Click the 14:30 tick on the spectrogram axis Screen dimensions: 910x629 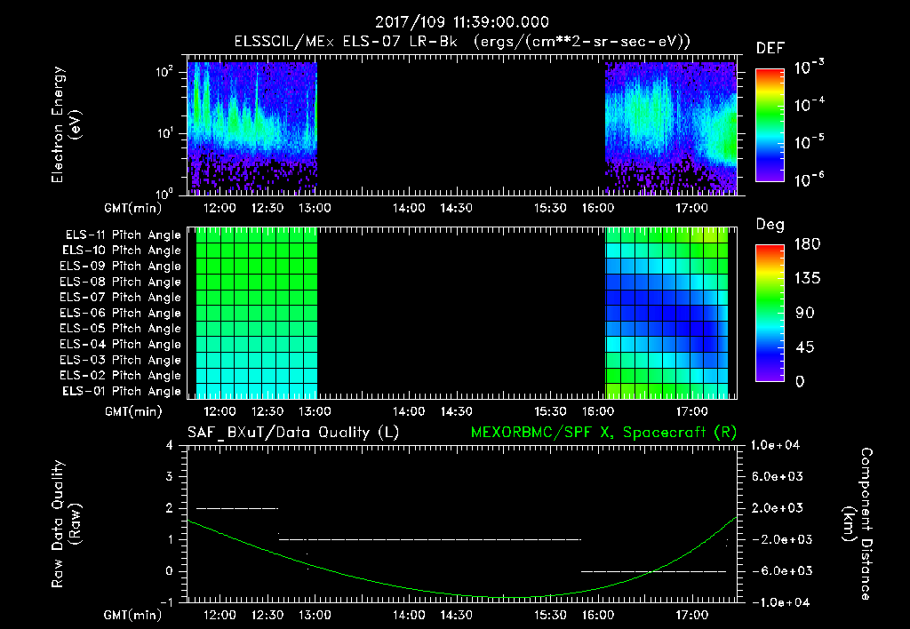[456, 208]
